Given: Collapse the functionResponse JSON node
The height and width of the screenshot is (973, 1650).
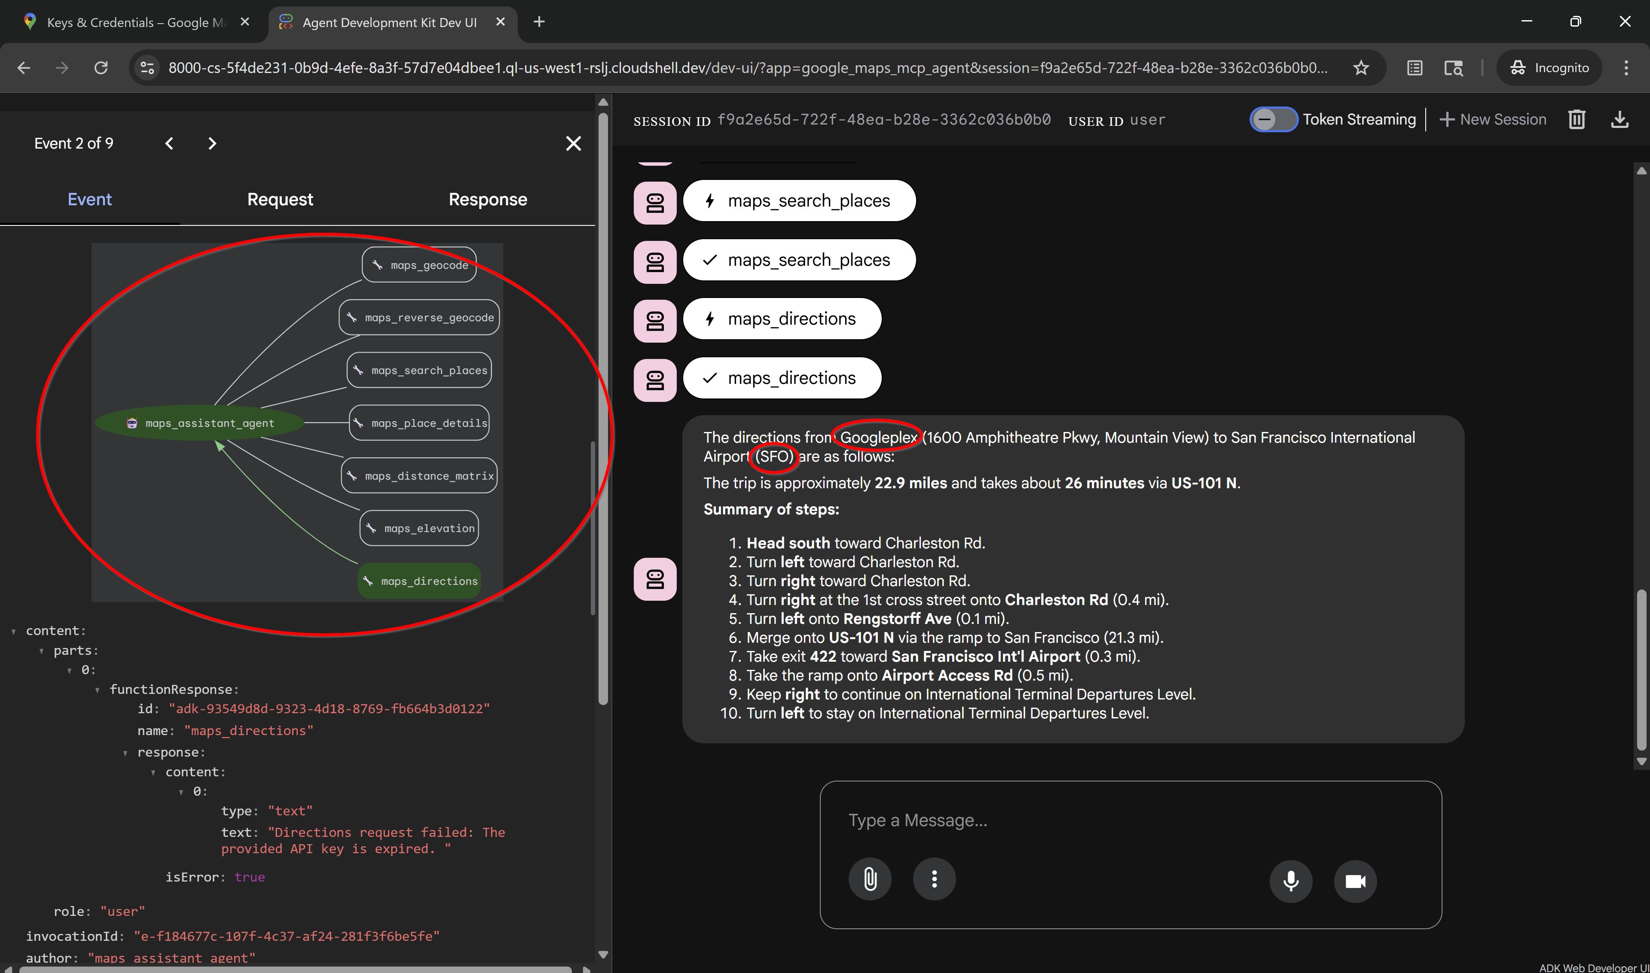Looking at the screenshot, I should pos(98,689).
